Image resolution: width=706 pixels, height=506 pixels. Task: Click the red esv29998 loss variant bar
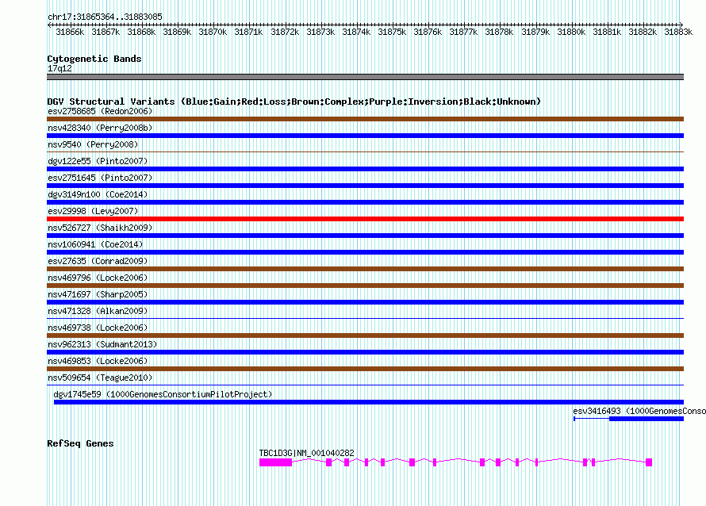(x=365, y=219)
